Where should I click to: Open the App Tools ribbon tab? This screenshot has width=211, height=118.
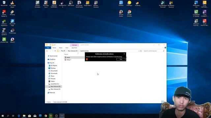[75, 48]
